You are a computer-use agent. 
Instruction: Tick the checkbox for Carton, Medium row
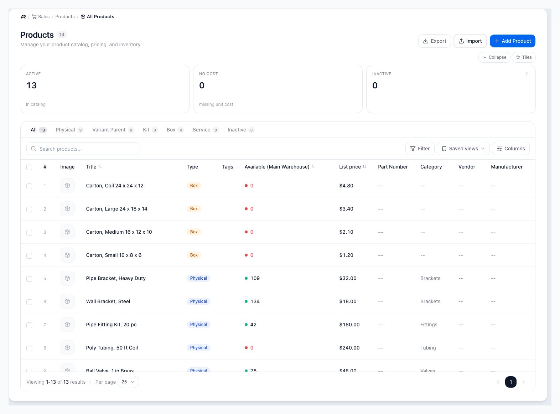tap(29, 233)
